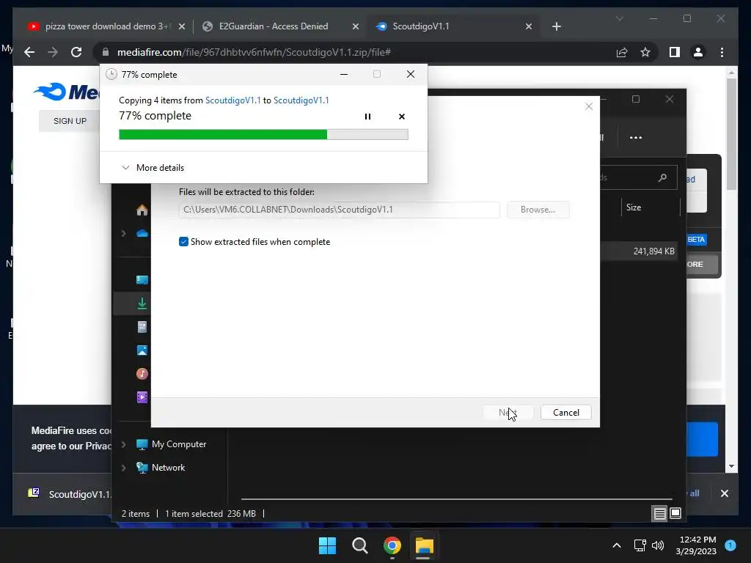Open ScoutdigoV1.1 item in downloads bar
Screen dimensions: 751x563
pyautogui.click(x=71, y=493)
